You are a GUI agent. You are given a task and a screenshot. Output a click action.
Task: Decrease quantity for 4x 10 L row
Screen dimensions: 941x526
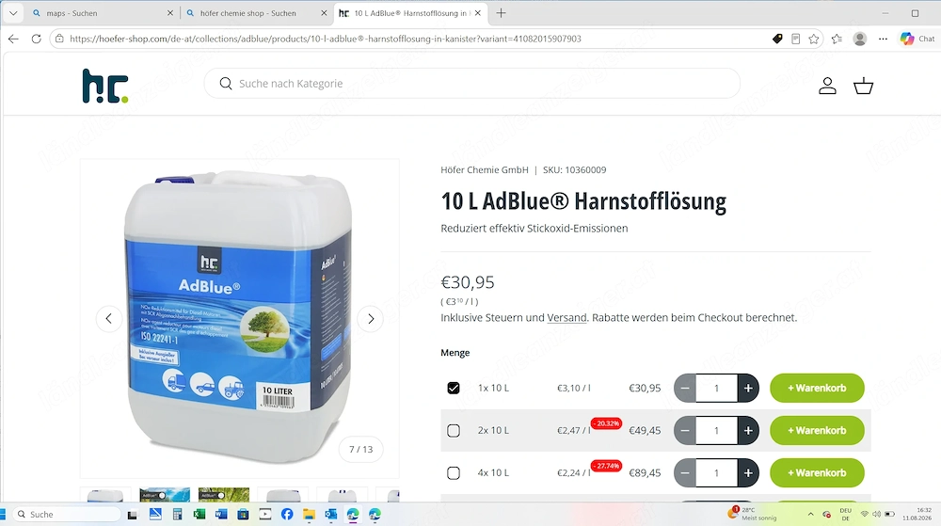685,473
